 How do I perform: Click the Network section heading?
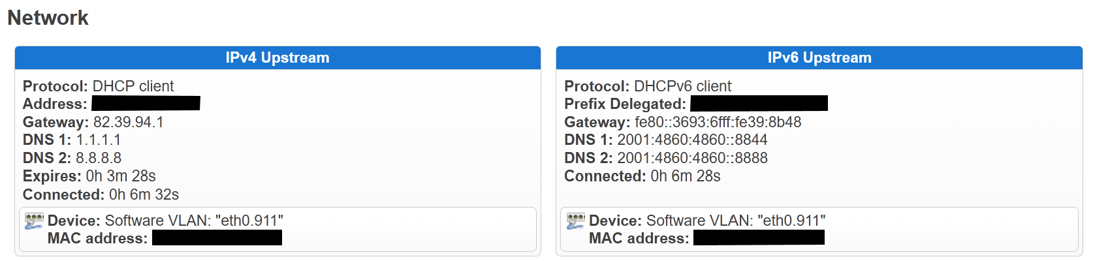pyautogui.click(x=48, y=18)
